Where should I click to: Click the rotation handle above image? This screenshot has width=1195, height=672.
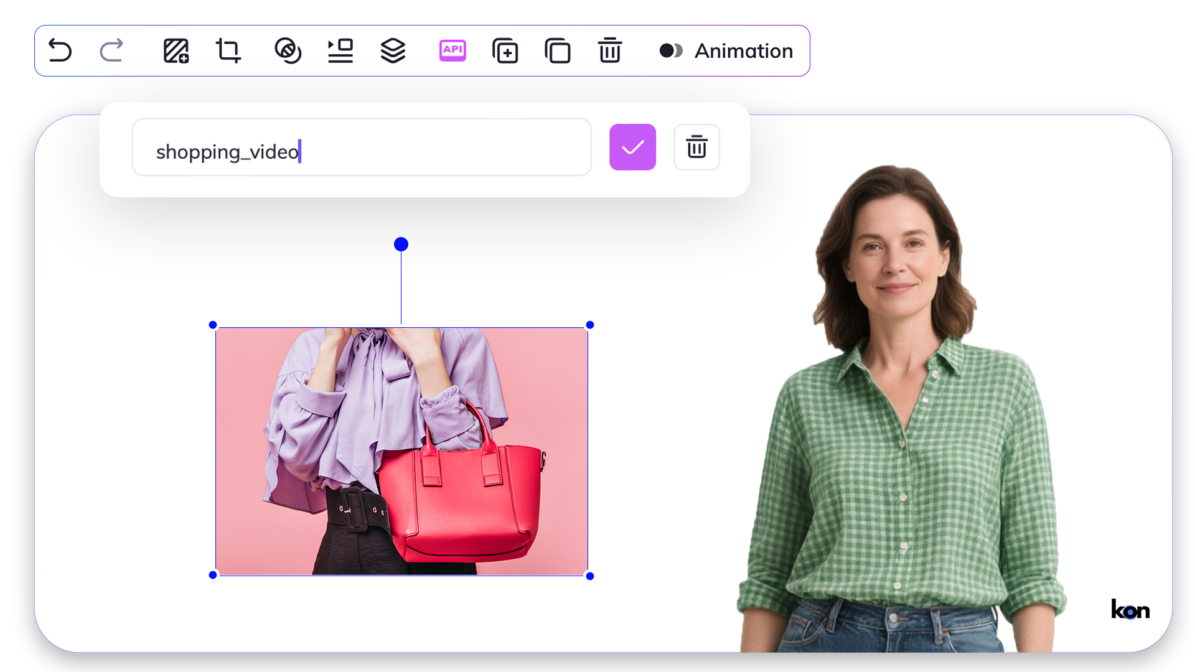point(401,245)
